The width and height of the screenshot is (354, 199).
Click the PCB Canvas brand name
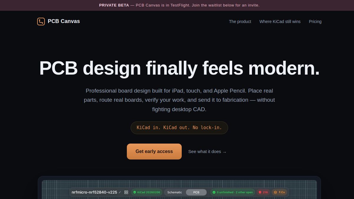(64, 21)
